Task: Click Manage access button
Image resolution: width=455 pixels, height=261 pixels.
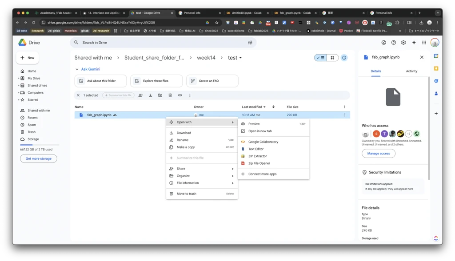Action: 379,154
